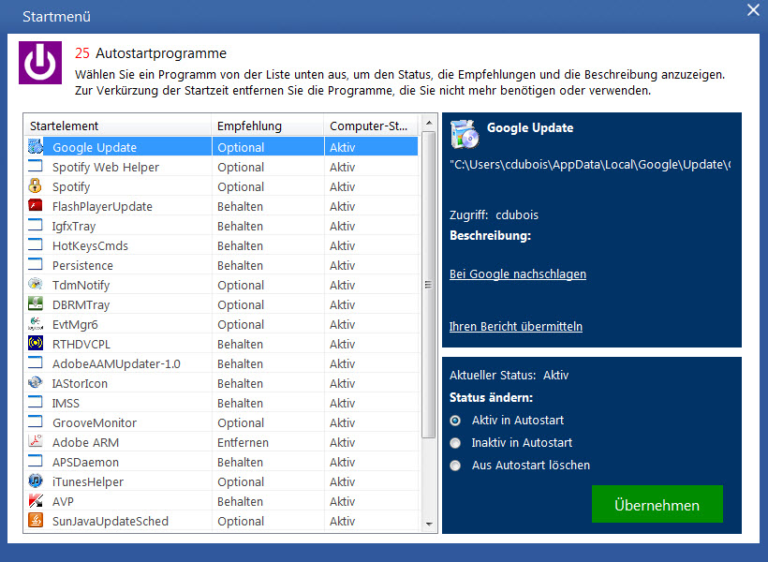Click the 'Optional' recommendation for SunJavaUpdateSched
This screenshot has height=562, width=768.
tap(241, 521)
